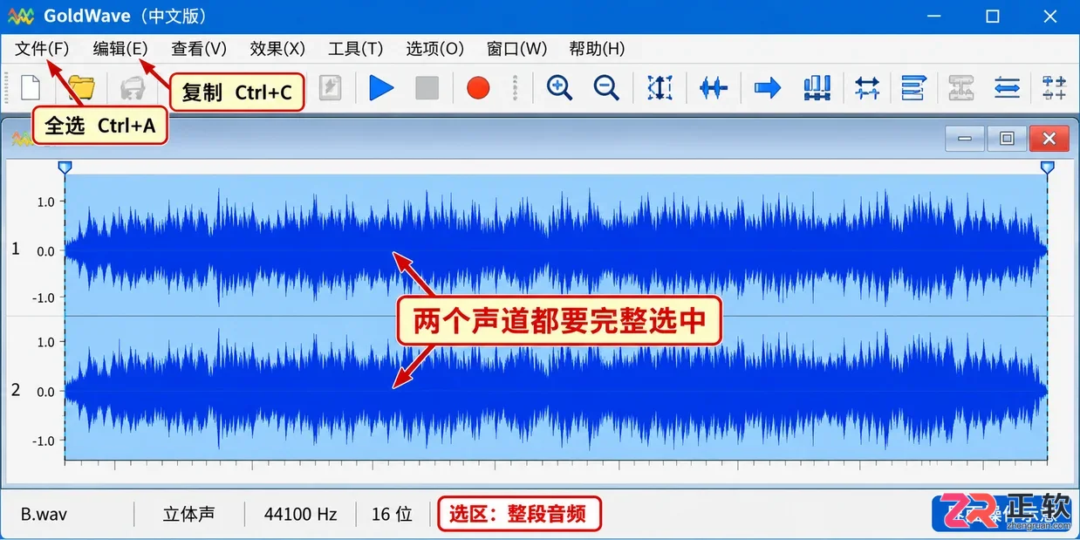The image size is (1080, 540).
Task: Click the time ruler below the waveforms
Action: [x=556, y=467]
